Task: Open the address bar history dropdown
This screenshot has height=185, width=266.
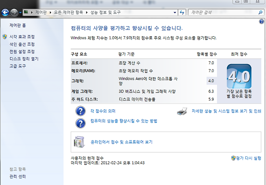Action: click(x=175, y=13)
